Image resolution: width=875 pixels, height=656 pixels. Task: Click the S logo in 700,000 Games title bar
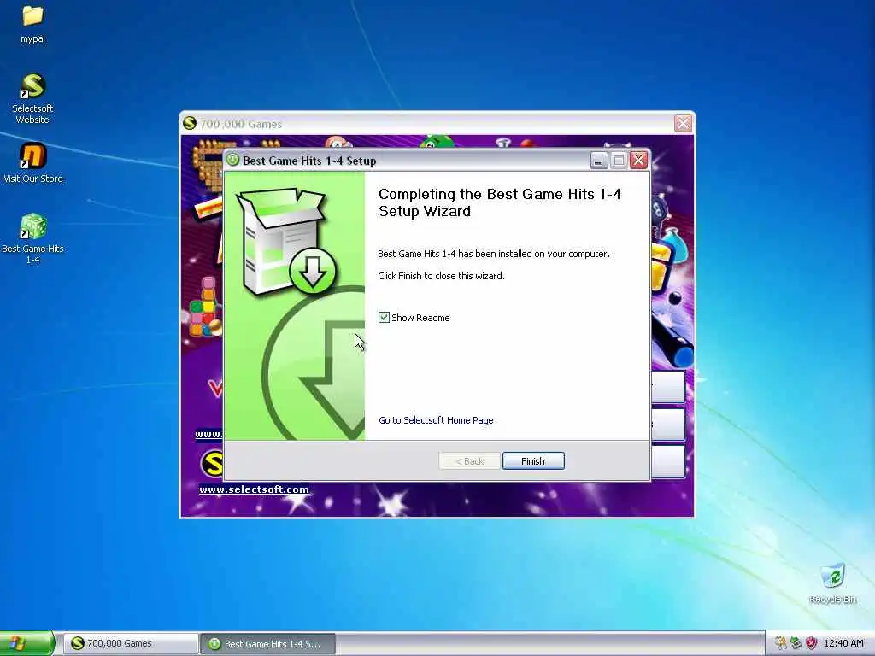(190, 123)
